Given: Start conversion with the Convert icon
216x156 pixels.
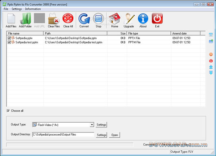Looking at the screenshot, I should [x=84, y=19].
